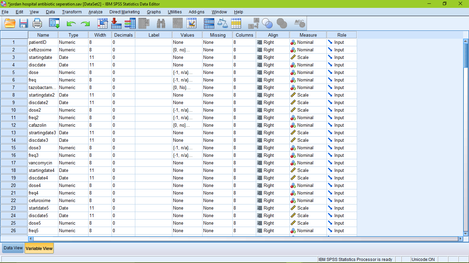Open the Type cell dropdown for ceftizoxime
This screenshot has height=263, width=469.
73,50
